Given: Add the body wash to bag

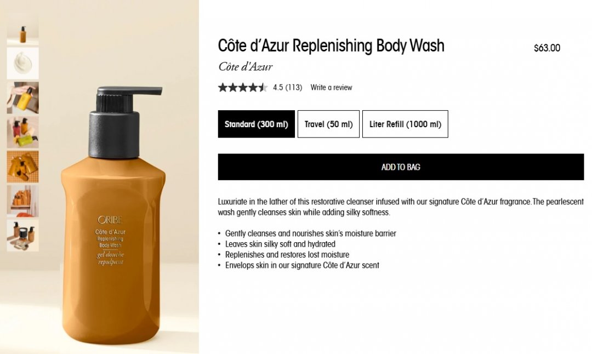Looking at the screenshot, I should click(x=401, y=167).
